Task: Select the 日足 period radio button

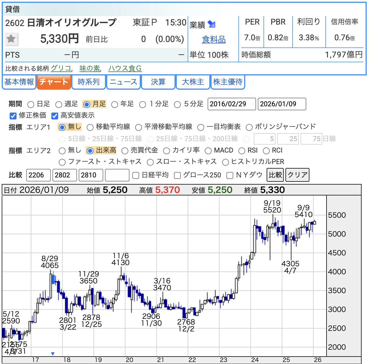Action: click(x=31, y=104)
